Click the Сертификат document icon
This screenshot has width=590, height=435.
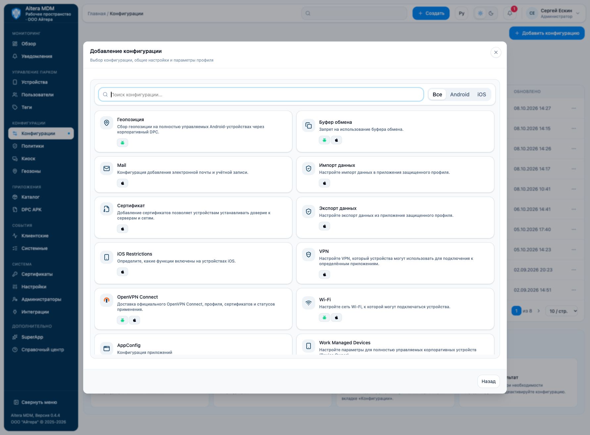[x=107, y=209]
